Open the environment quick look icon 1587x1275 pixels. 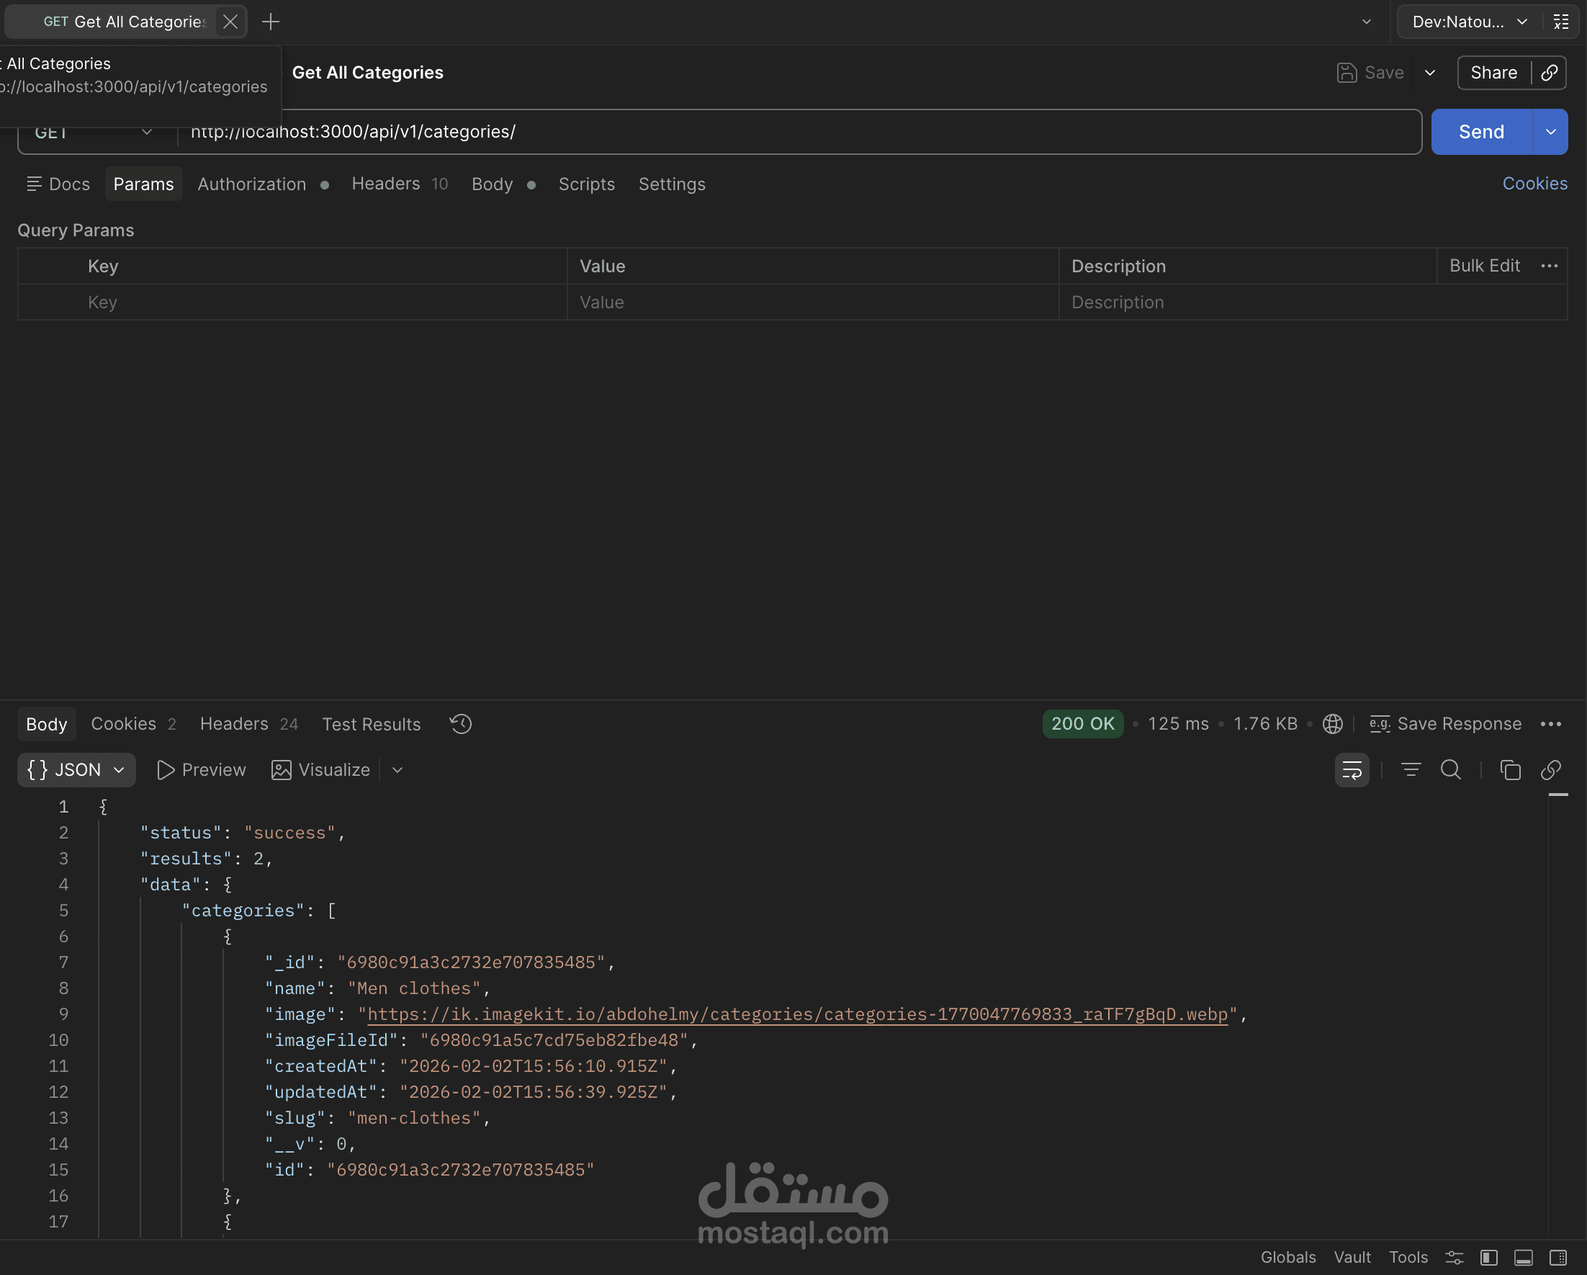(1561, 22)
